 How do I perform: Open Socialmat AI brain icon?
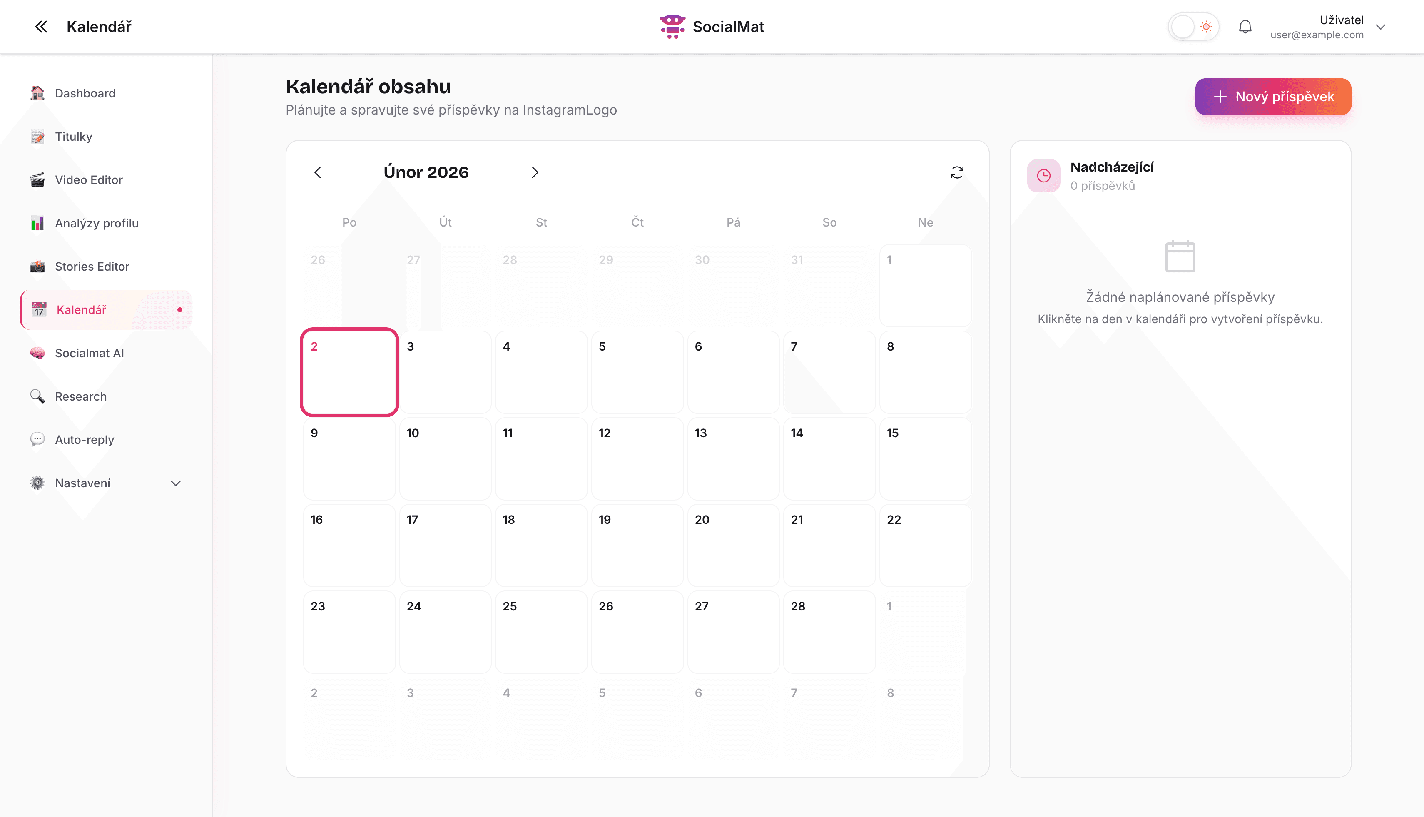click(37, 353)
